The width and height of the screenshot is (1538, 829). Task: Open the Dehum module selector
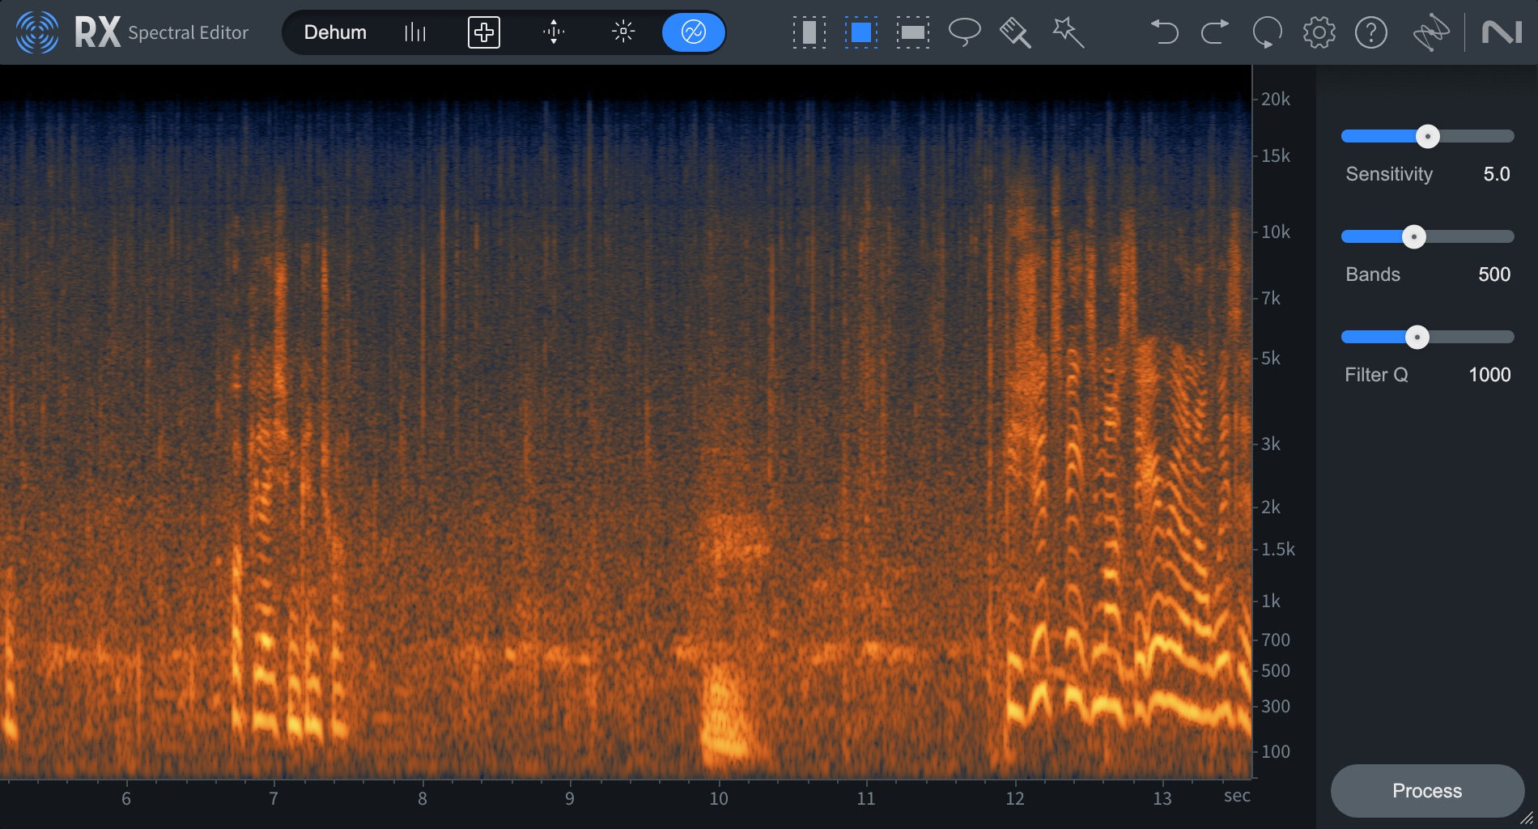click(335, 32)
